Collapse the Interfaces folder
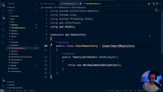163x92 pixels. pyautogui.click(x=14, y=25)
